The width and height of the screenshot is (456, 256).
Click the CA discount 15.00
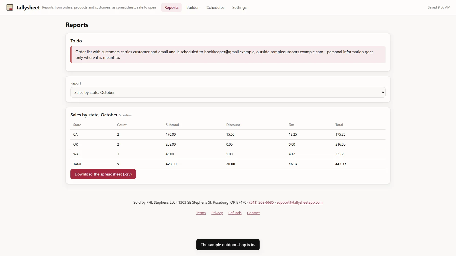230,135
